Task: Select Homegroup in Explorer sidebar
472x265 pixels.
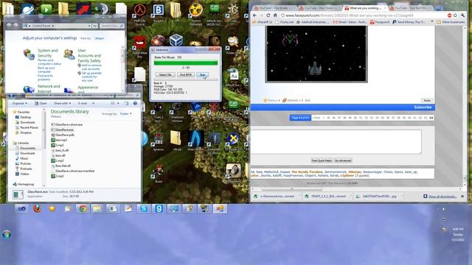Action: [23, 184]
